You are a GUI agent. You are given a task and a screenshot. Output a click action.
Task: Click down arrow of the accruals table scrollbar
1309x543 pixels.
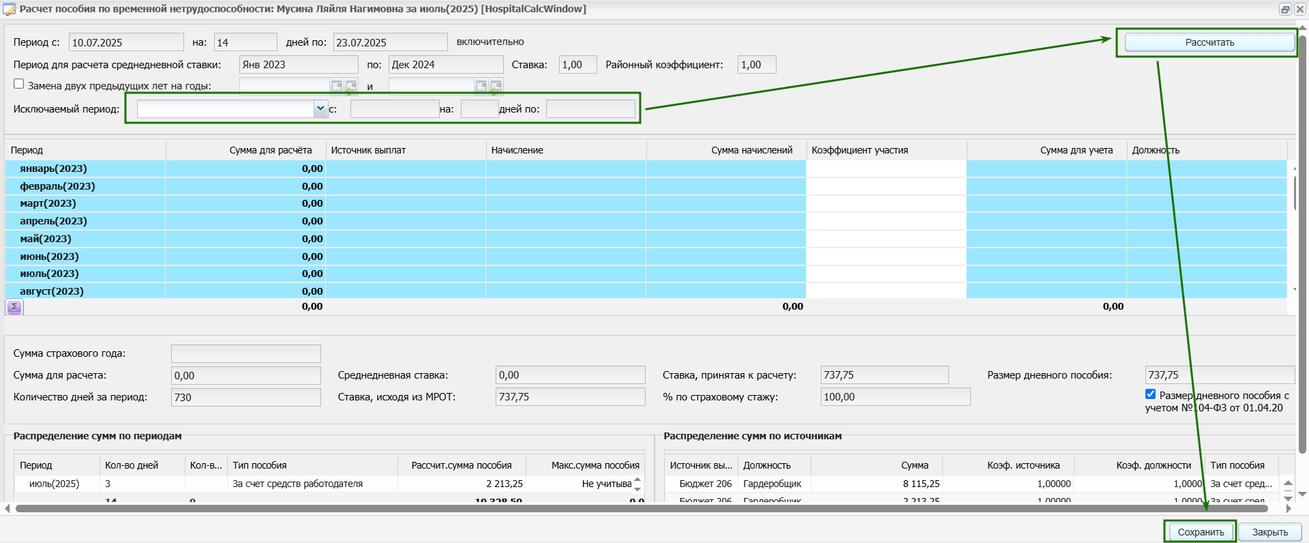coord(1295,291)
